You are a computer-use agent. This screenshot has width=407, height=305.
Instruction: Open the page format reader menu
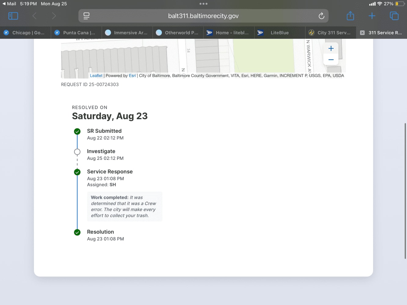click(86, 16)
